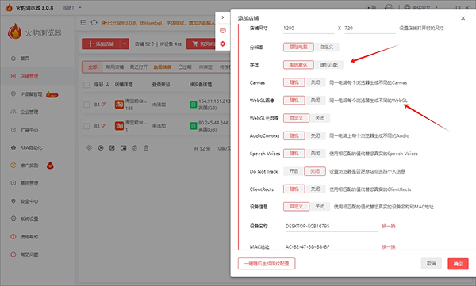The height and width of the screenshot is (286, 476).
Task: Open the 10条/页 page size dropdown
Action: [222, 148]
